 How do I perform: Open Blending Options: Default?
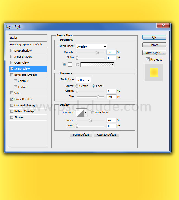click(x=28, y=45)
